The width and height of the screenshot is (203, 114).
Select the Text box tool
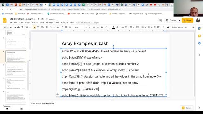coord(38,27)
